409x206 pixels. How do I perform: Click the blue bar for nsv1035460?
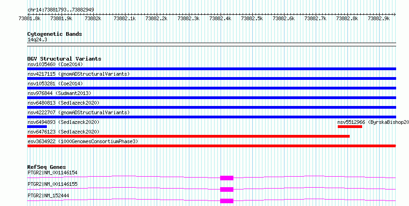[211, 69]
